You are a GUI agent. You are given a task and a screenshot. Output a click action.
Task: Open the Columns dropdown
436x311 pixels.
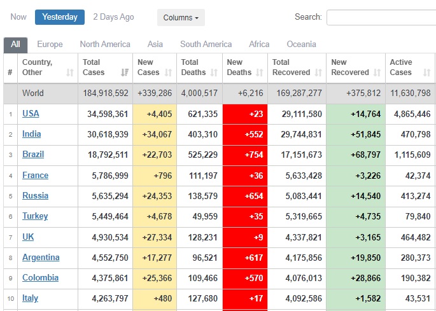click(181, 18)
